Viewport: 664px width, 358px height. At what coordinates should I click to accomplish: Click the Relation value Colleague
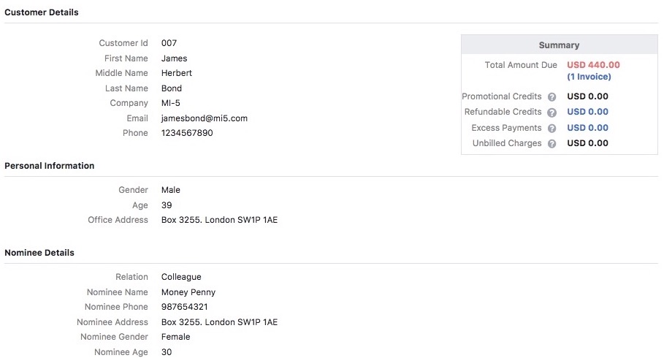pyautogui.click(x=181, y=277)
